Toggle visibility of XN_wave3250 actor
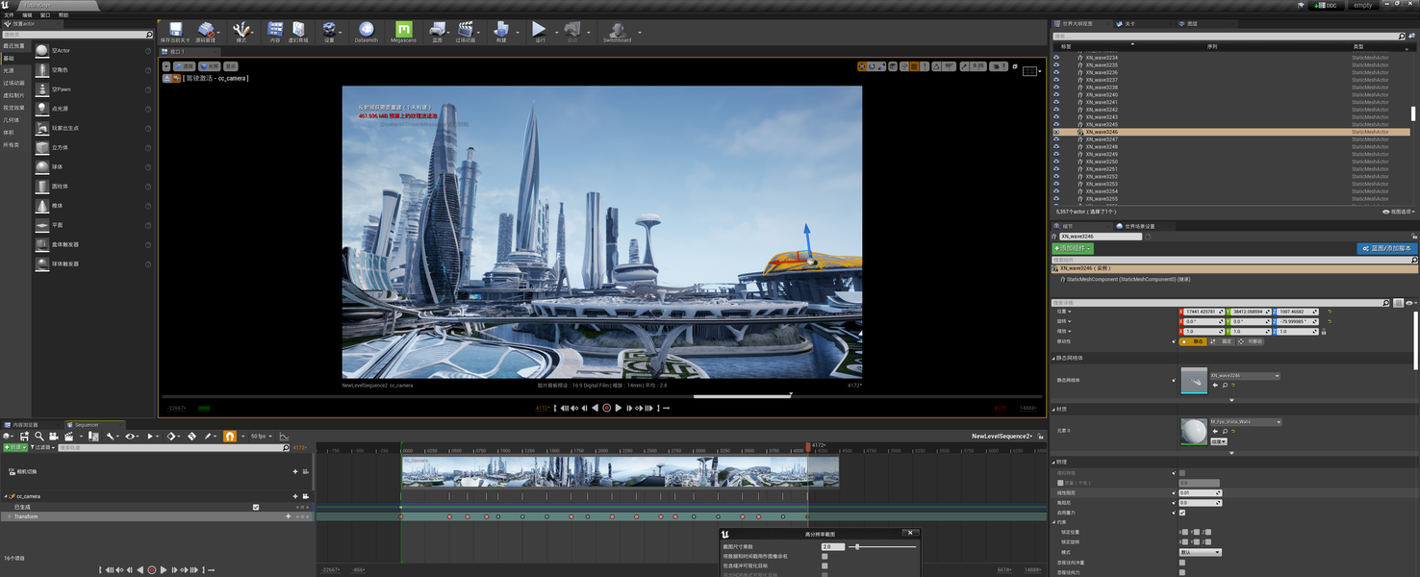Image resolution: width=1420 pixels, height=577 pixels. coord(1055,162)
